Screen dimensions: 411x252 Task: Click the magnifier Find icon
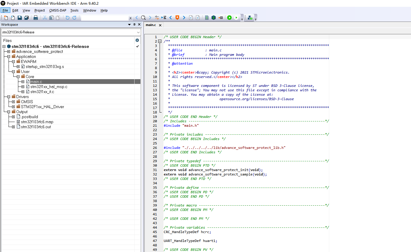click(x=143, y=18)
